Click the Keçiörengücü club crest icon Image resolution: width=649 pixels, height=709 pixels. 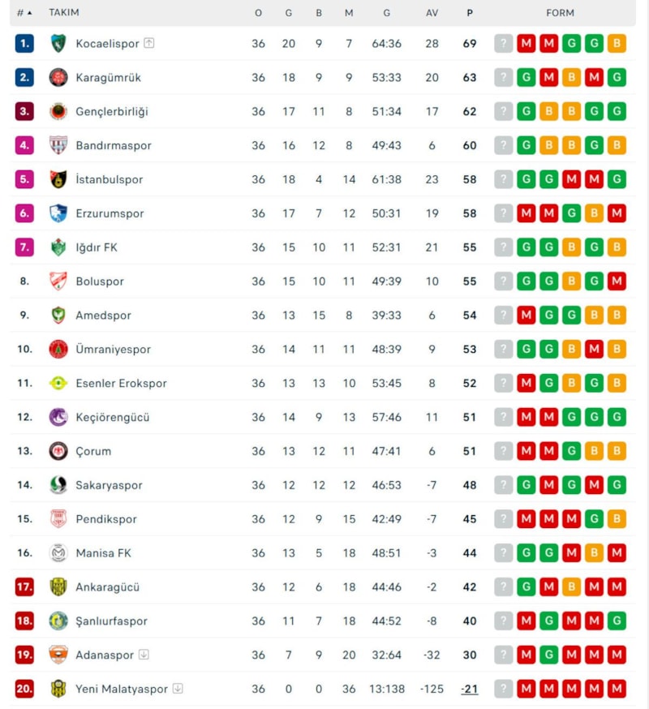pyautogui.click(x=58, y=418)
